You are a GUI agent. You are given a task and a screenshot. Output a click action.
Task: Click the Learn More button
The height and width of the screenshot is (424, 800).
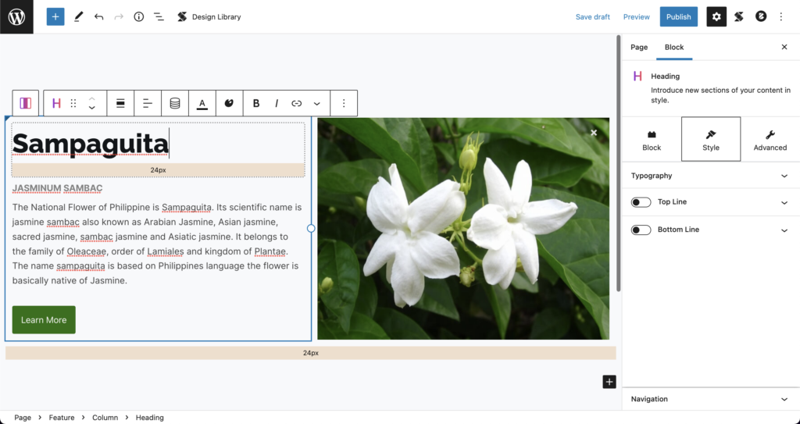click(x=44, y=320)
